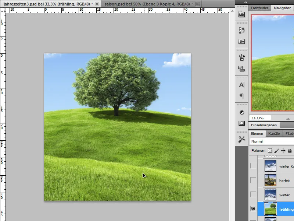Lock layer position with the move icon
This screenshot has height=221, width=294.
283,151
